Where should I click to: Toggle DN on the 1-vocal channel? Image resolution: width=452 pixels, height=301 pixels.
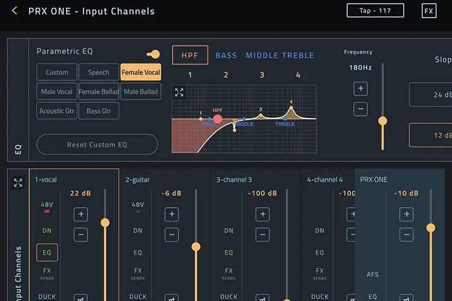(46, 231)
